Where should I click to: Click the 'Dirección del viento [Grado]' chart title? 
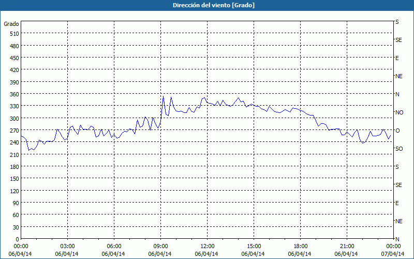tap(214, 5)
